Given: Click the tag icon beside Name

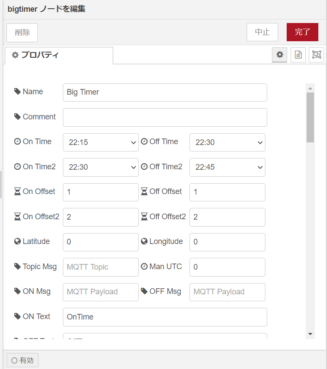Looking at the screenshot, I should pos(17,92).
